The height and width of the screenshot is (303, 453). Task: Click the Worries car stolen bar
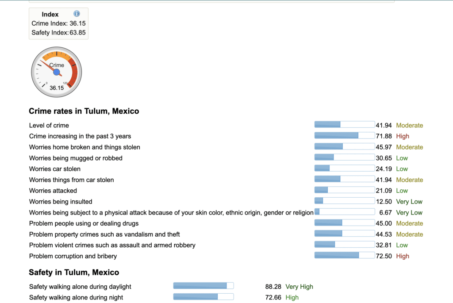pyautogui.click(x=345, y=168)
